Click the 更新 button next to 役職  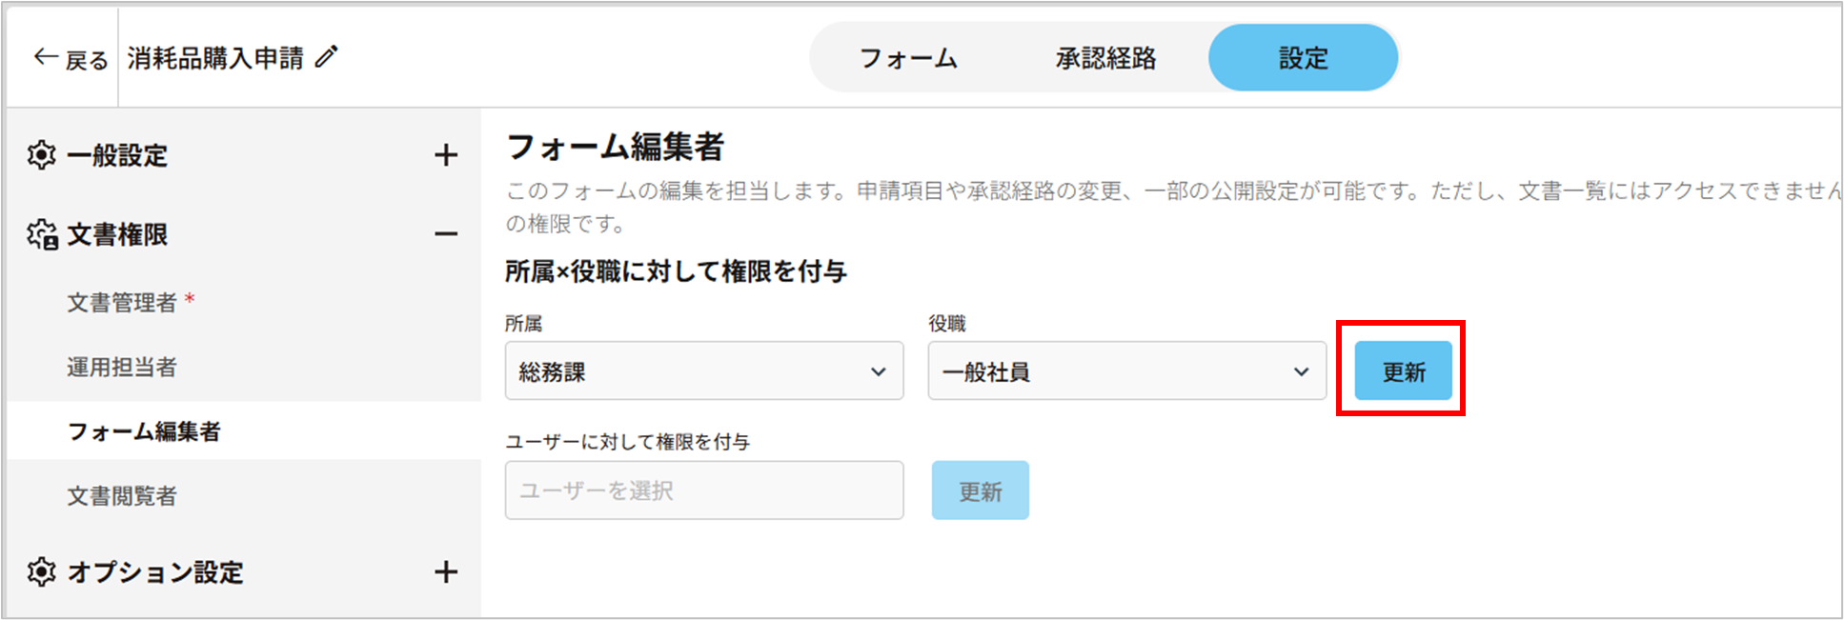[1404, 371]
